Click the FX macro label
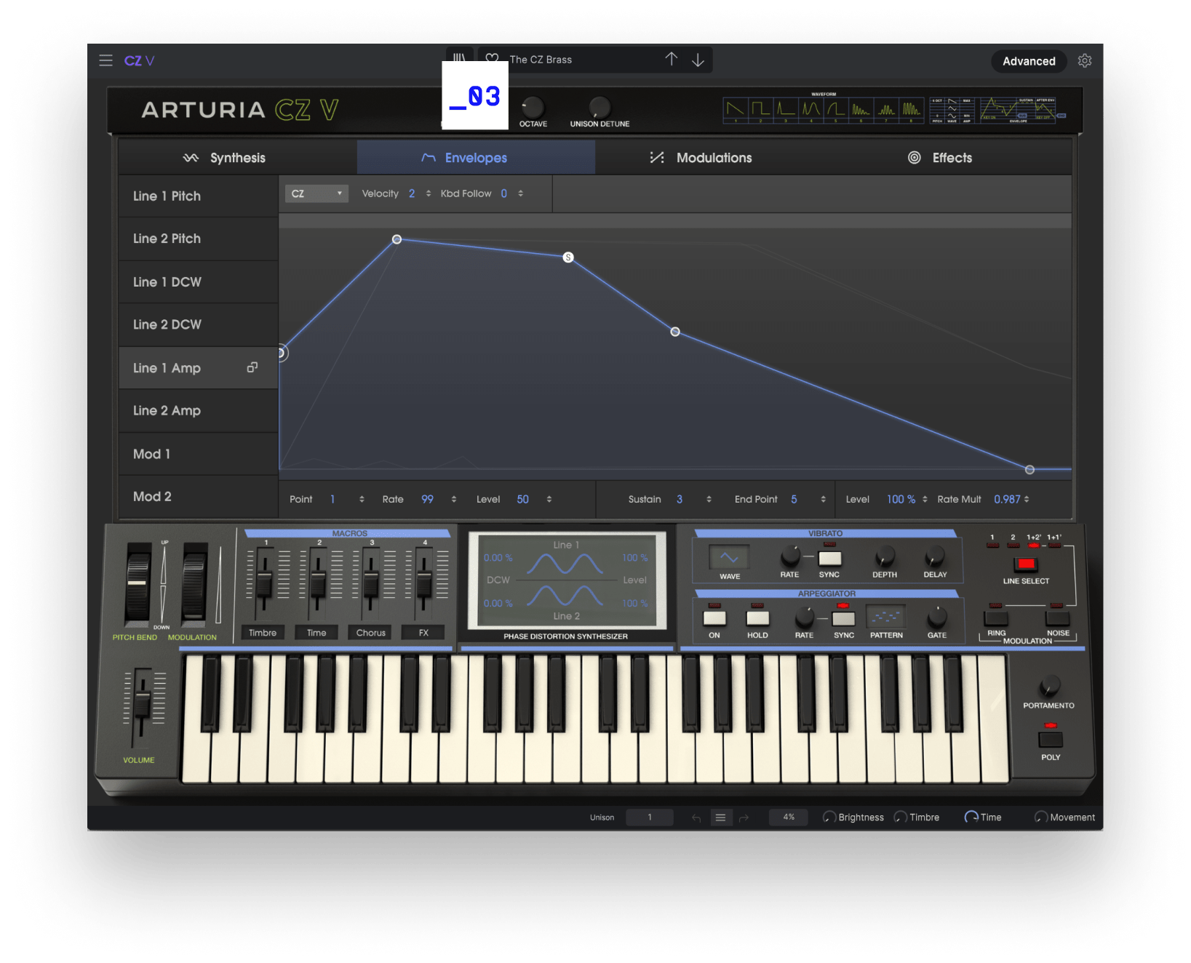1191x963 pixels. point(424,633)
